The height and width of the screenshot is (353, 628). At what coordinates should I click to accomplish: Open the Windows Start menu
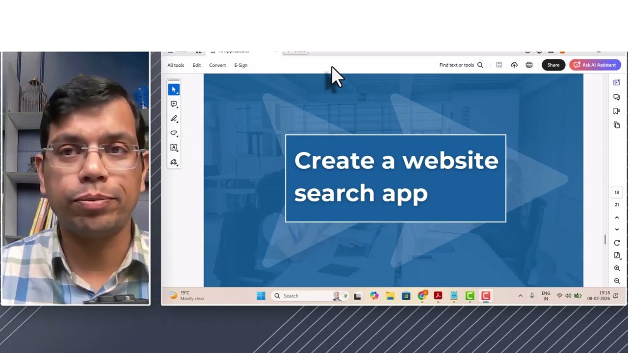tap(261, 296)
